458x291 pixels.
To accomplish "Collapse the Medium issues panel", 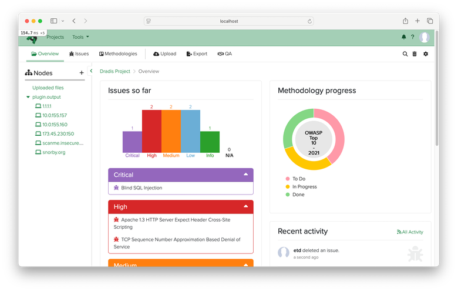I will click(x=246, y=265).
